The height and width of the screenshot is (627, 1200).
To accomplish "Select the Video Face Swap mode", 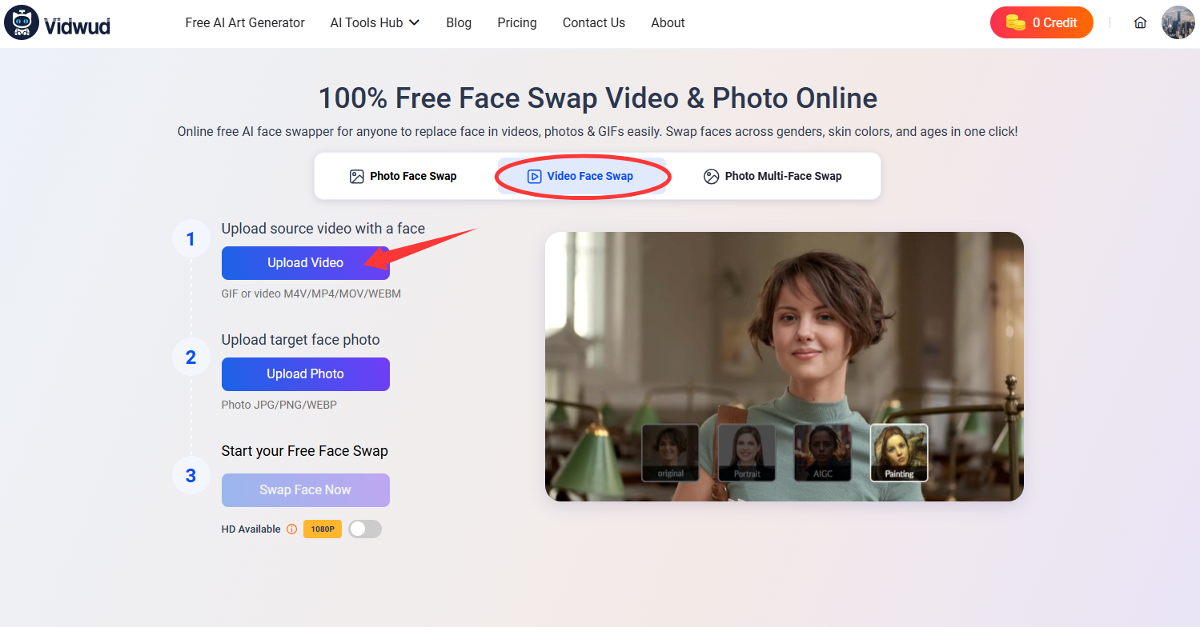I will (x=582, y=175).
